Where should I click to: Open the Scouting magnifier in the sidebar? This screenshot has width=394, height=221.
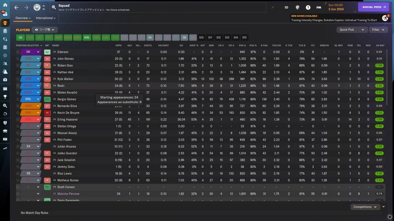5,106
